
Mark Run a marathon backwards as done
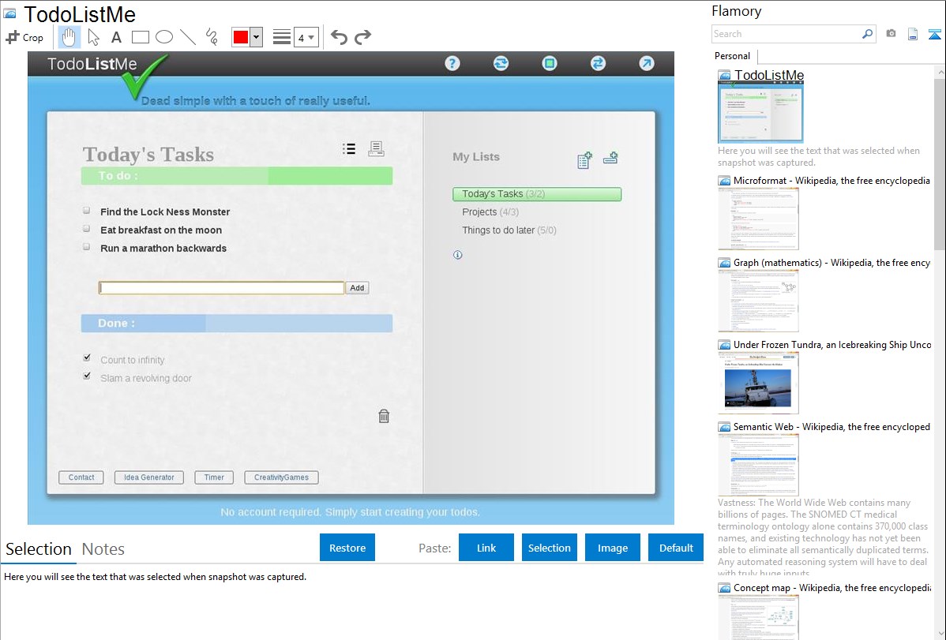click(87, 247)
